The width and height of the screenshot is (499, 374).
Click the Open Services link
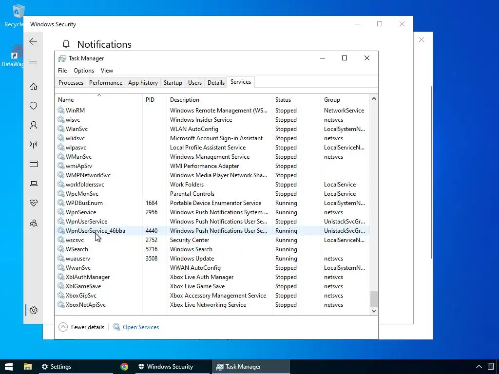point(141,327)
